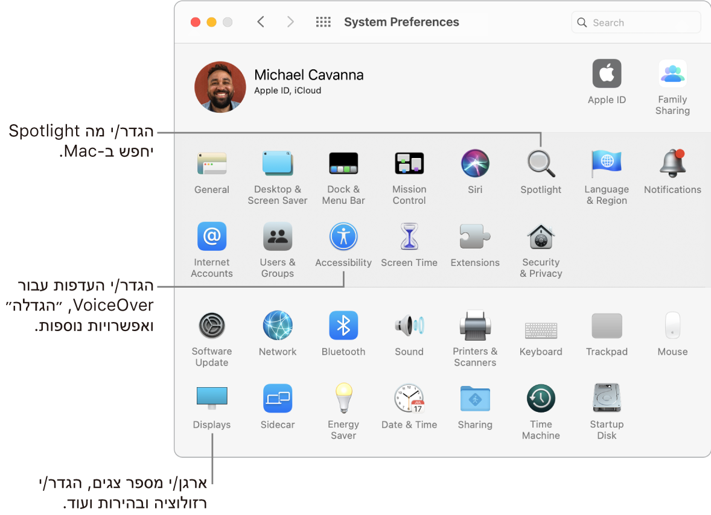Open Bluetooth preferences

[x=343, y=326]
